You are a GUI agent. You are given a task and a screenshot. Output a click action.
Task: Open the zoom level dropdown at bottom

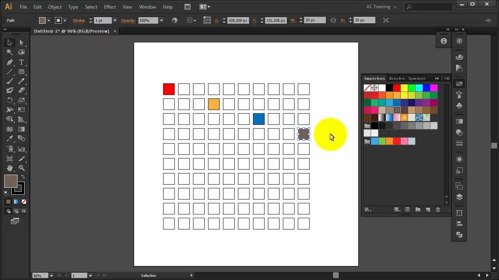tap(51, 275)
